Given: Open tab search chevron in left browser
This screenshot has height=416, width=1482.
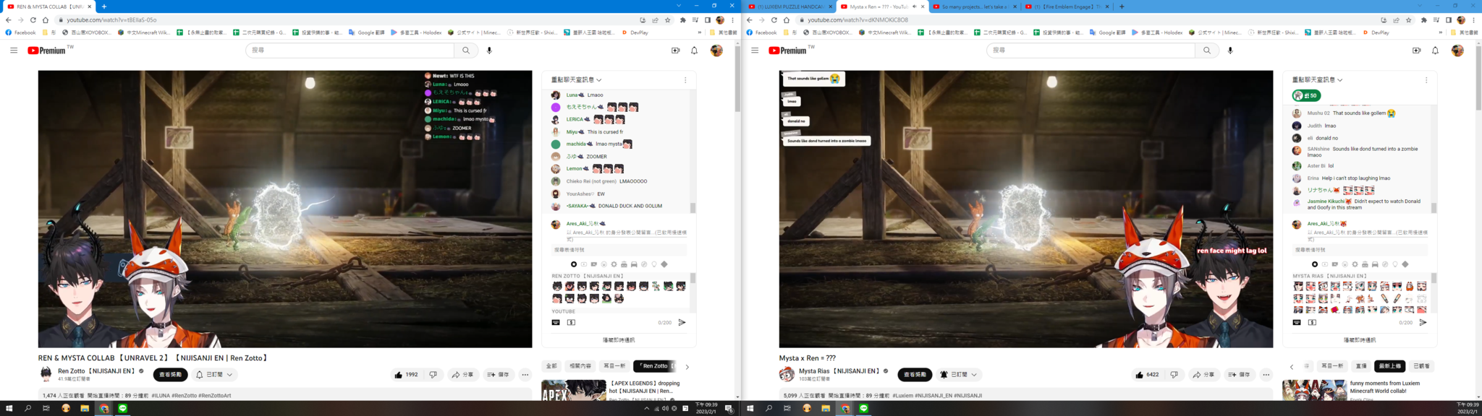Looking at the screenshot, I should [679, 6].
